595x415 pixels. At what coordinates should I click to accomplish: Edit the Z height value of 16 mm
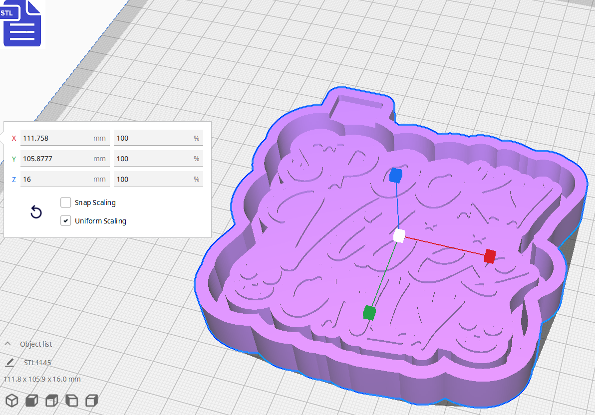click(x=65, y=179)
